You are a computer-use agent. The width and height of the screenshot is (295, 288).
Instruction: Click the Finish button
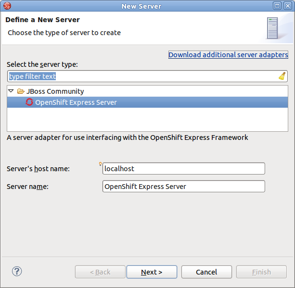[x=261, y=272]
